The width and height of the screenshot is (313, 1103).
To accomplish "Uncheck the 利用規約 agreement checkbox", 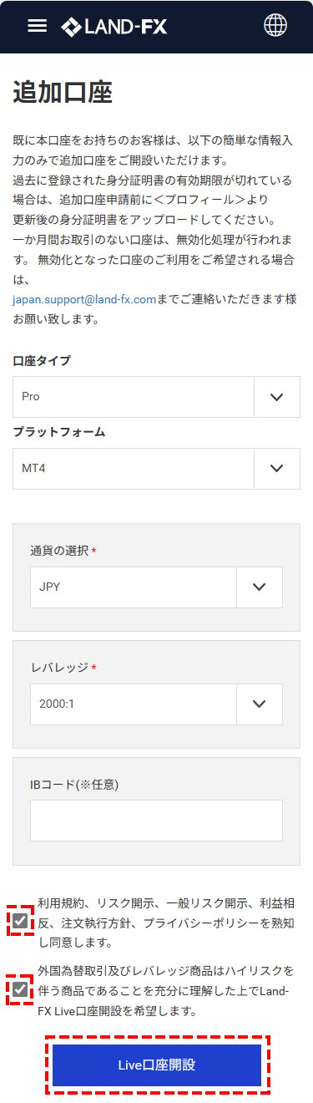I will [x=20, y=921].
